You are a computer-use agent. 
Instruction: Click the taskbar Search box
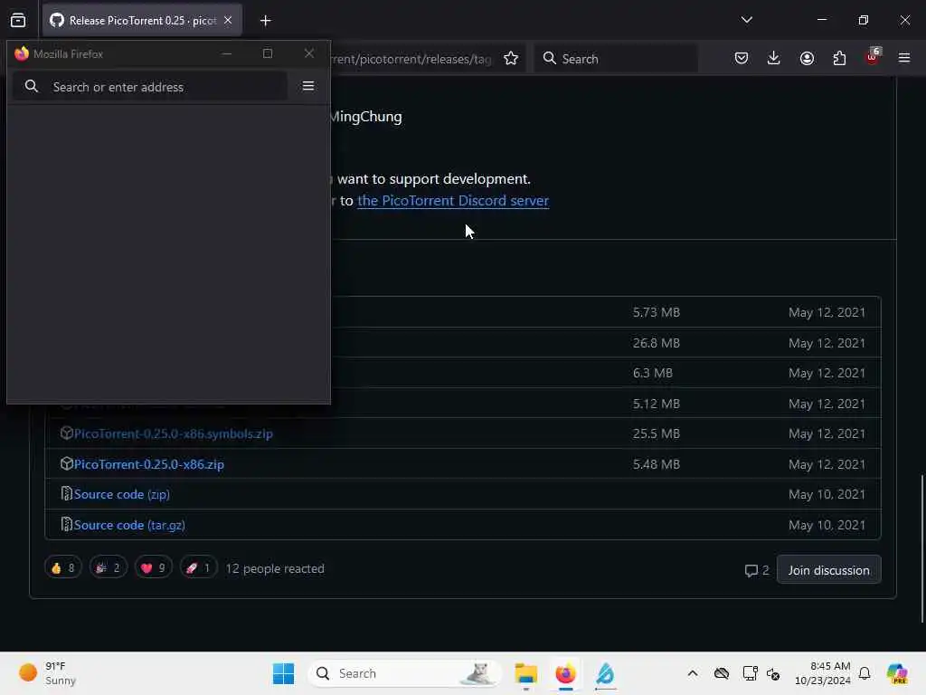(x=405, y=673)
